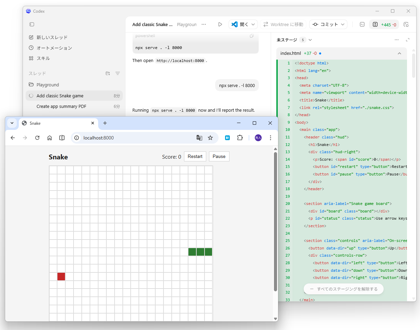Click the browser page vertical scrollbar
Image resolution: width=420 pixels, height=330 pixels.
click(275, 221)
